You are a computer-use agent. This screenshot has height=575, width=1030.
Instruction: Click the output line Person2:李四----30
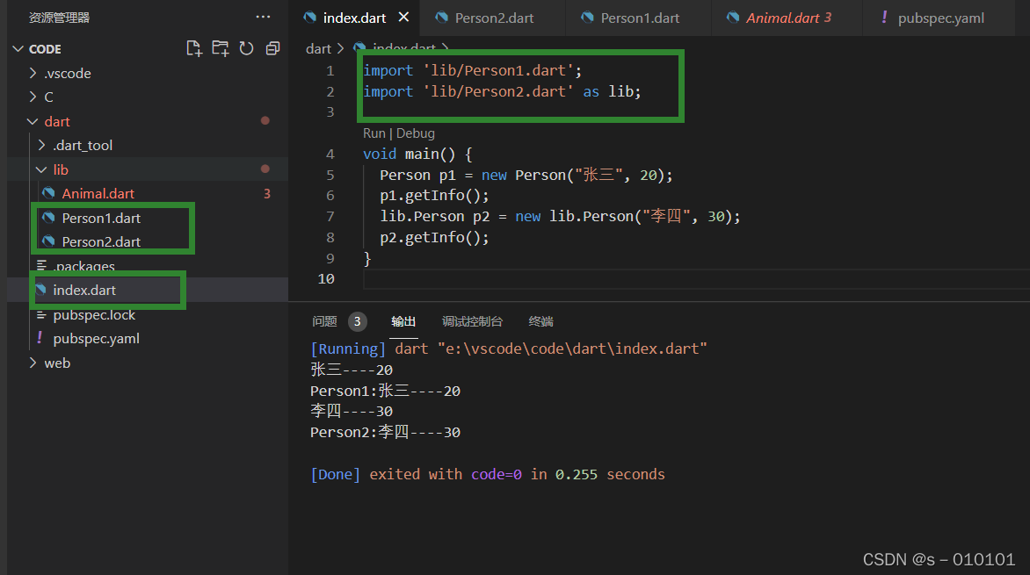pyautogui.click(x=385, y=433)
